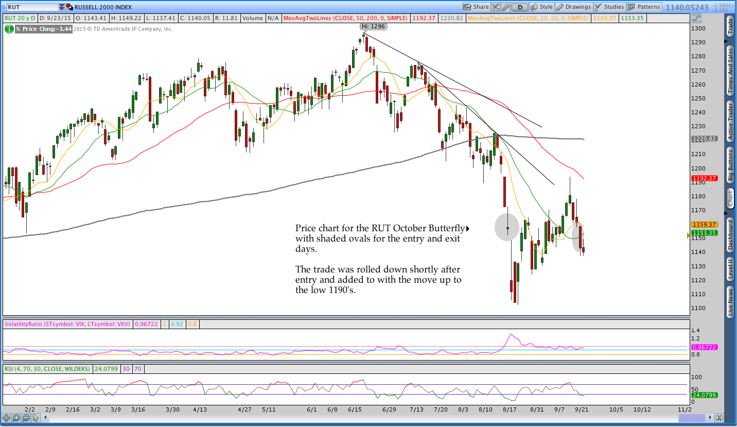Screen dimensions: 737x427
Task: Open the Dashboard side tab
Action: tap(730, 235)
